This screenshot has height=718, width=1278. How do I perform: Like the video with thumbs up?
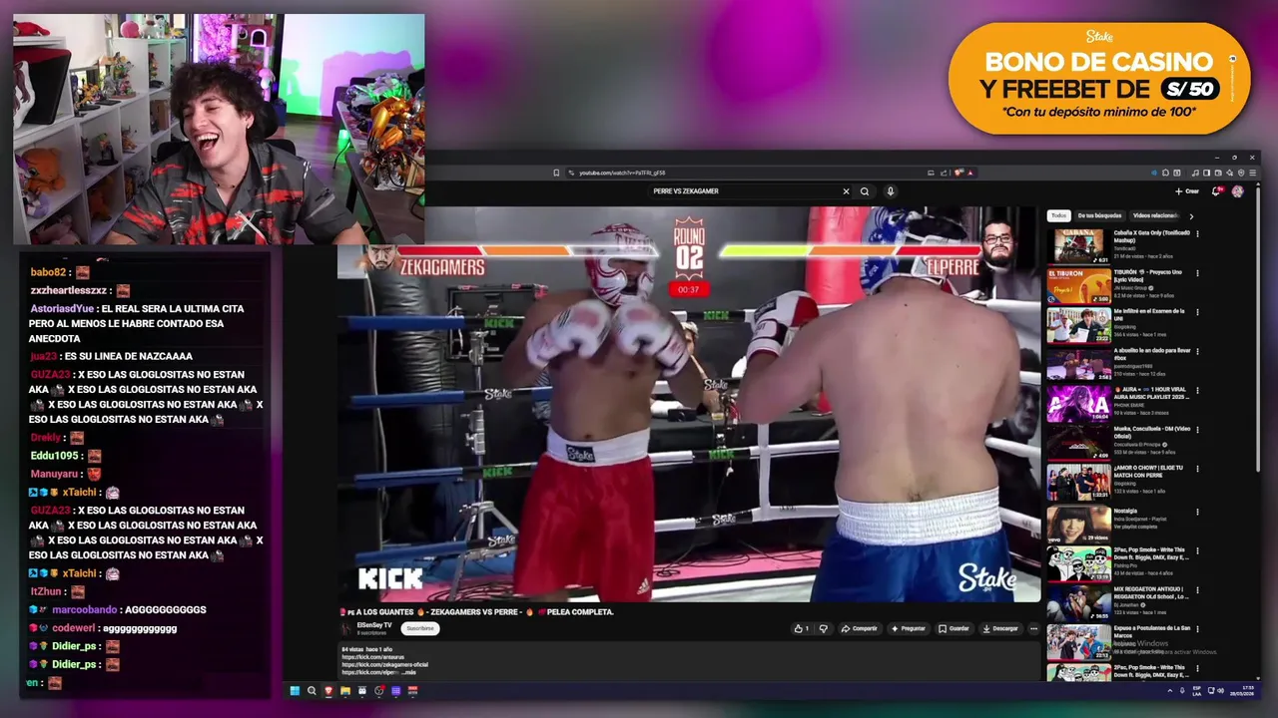[802, 629]
